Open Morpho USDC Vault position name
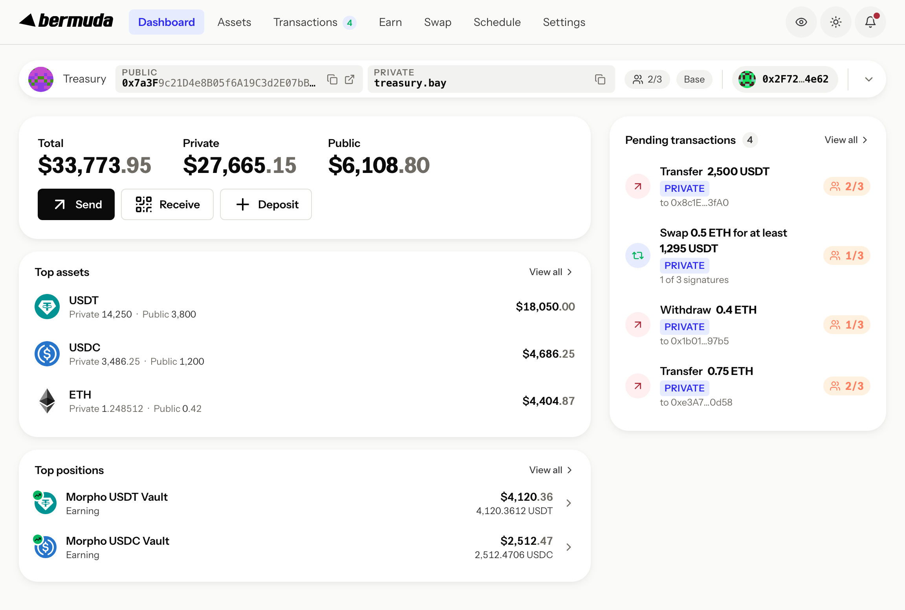Viewport: 905px width, 610px height. click(117, 541)
